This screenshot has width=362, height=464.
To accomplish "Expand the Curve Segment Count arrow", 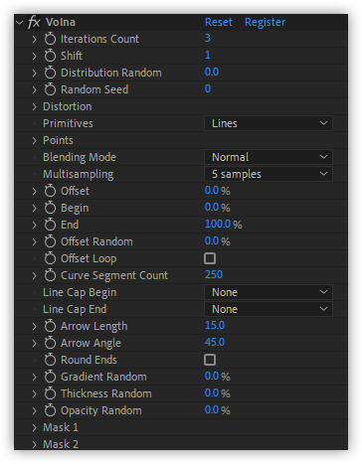I will click(x=35, y=275).
